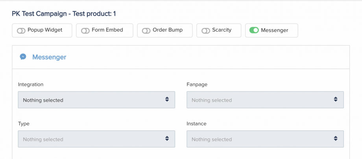Click the Messenger section heading
The height and width of the screenshot is (159, 362).
click(49, 57)
